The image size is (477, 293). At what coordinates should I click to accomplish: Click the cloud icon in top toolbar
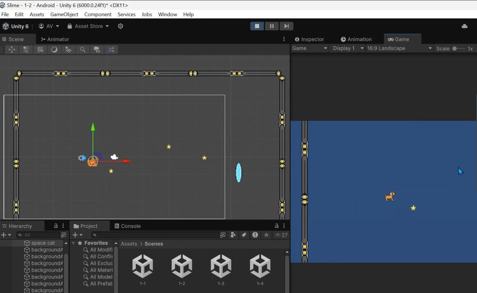click(464, 26)
